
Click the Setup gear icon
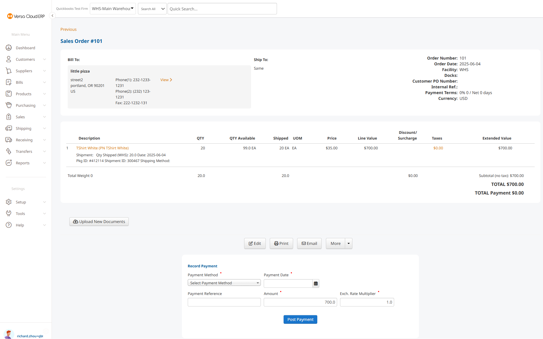[x=9, y=202]
